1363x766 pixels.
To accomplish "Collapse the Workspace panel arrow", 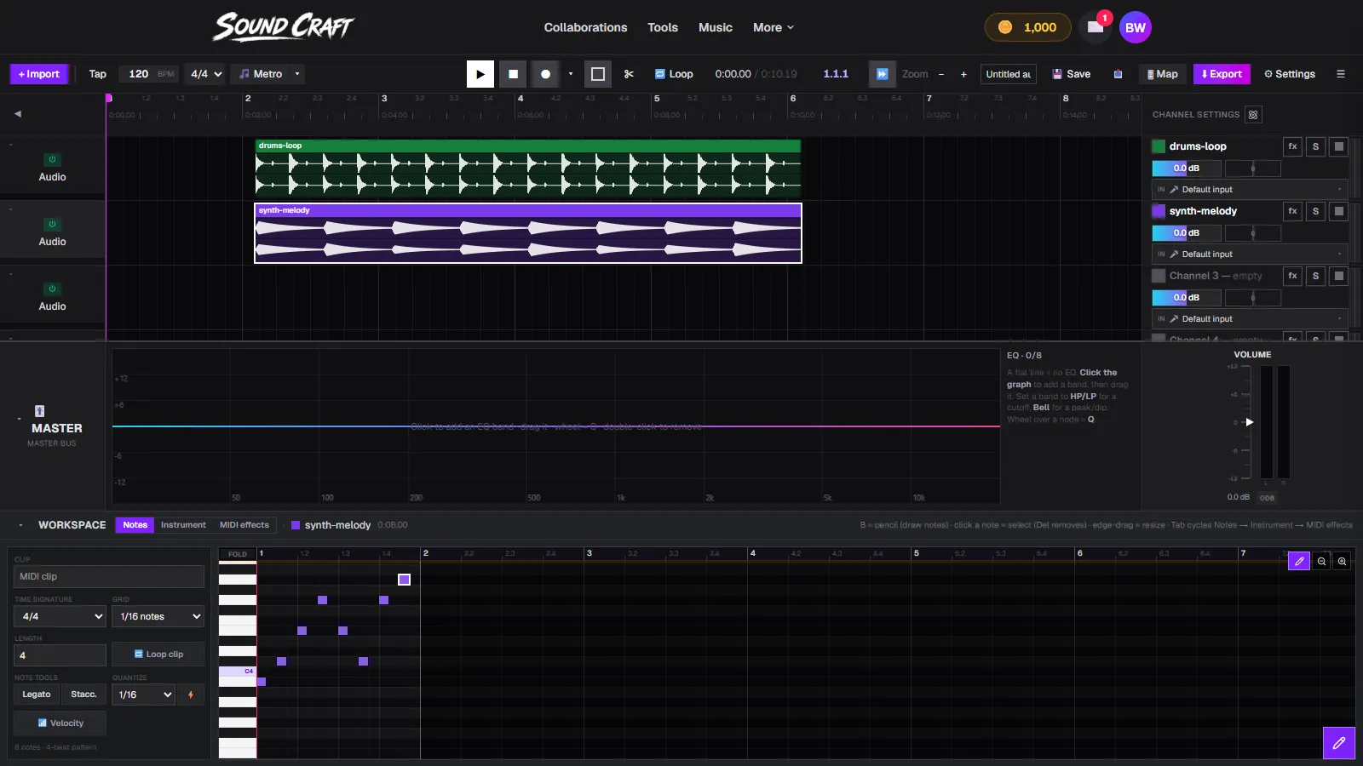I will [21, 525].
